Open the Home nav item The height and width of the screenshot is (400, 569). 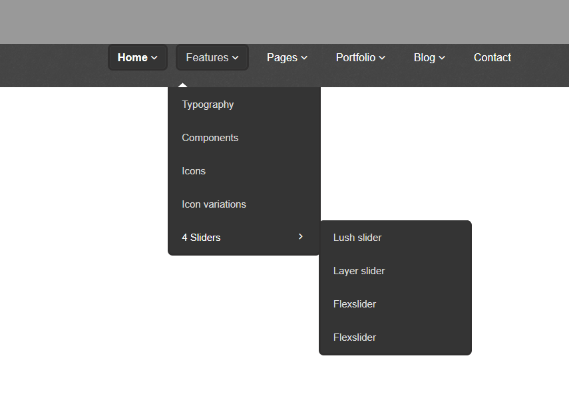click(132, 57)
